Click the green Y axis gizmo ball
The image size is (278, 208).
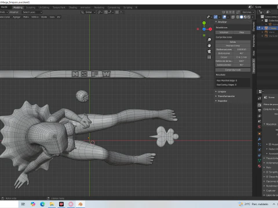(204, 23)
